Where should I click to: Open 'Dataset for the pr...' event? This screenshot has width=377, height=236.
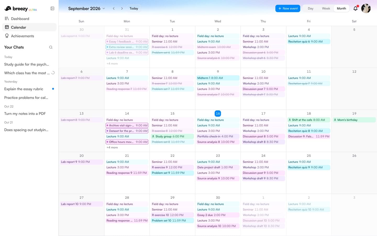coord(127,131)
